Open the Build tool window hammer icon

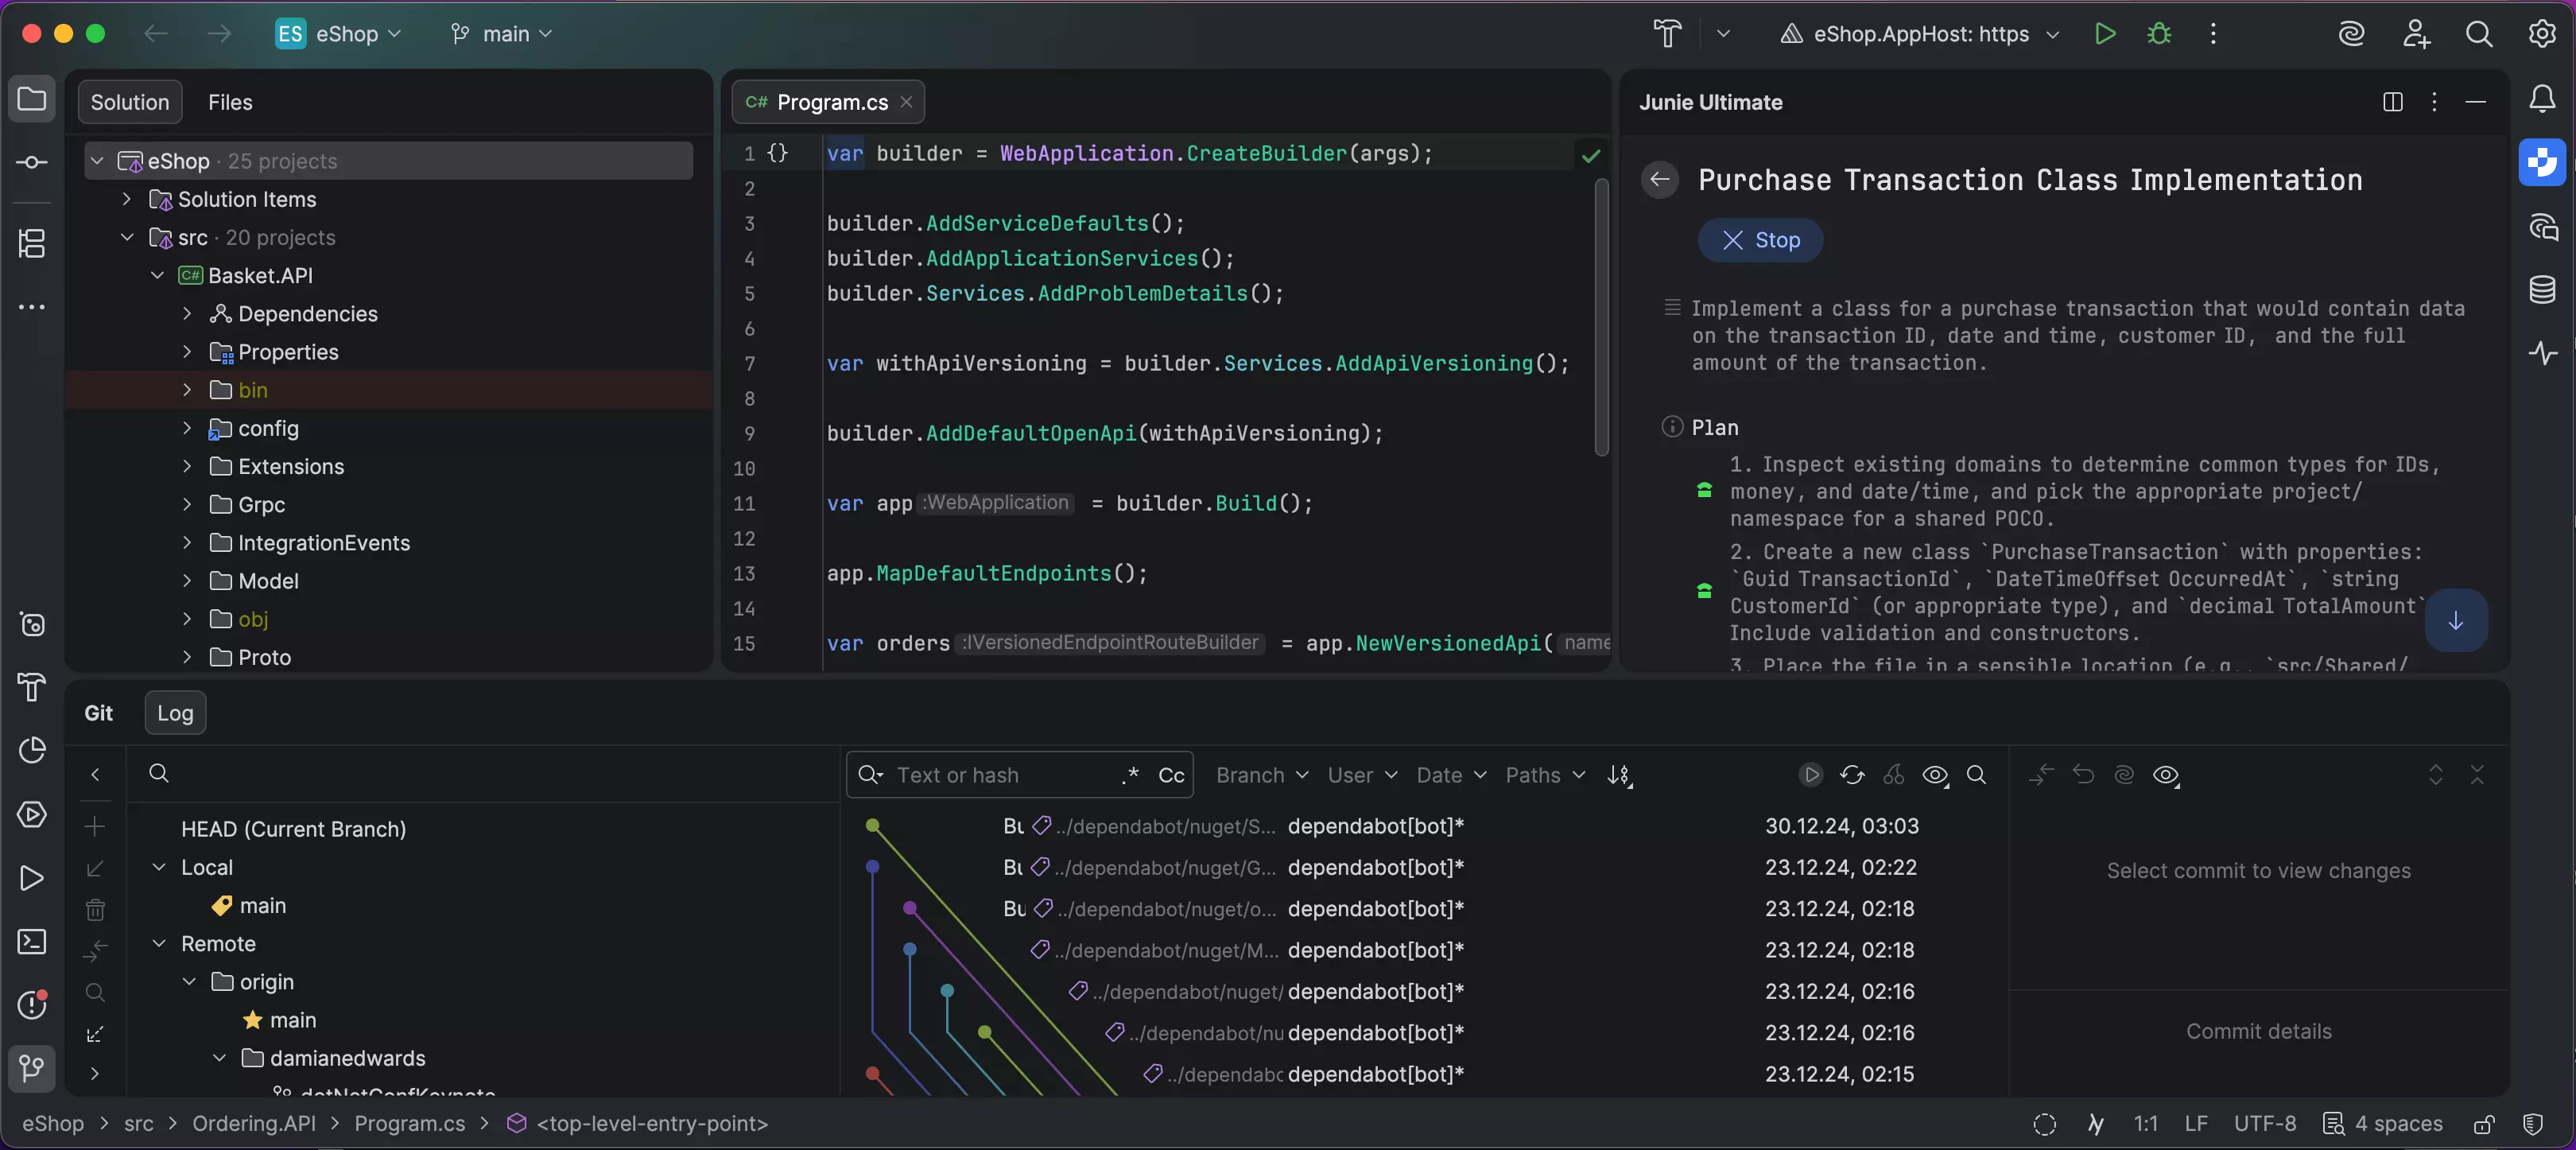pyautogui.click(x=31, y=687)
